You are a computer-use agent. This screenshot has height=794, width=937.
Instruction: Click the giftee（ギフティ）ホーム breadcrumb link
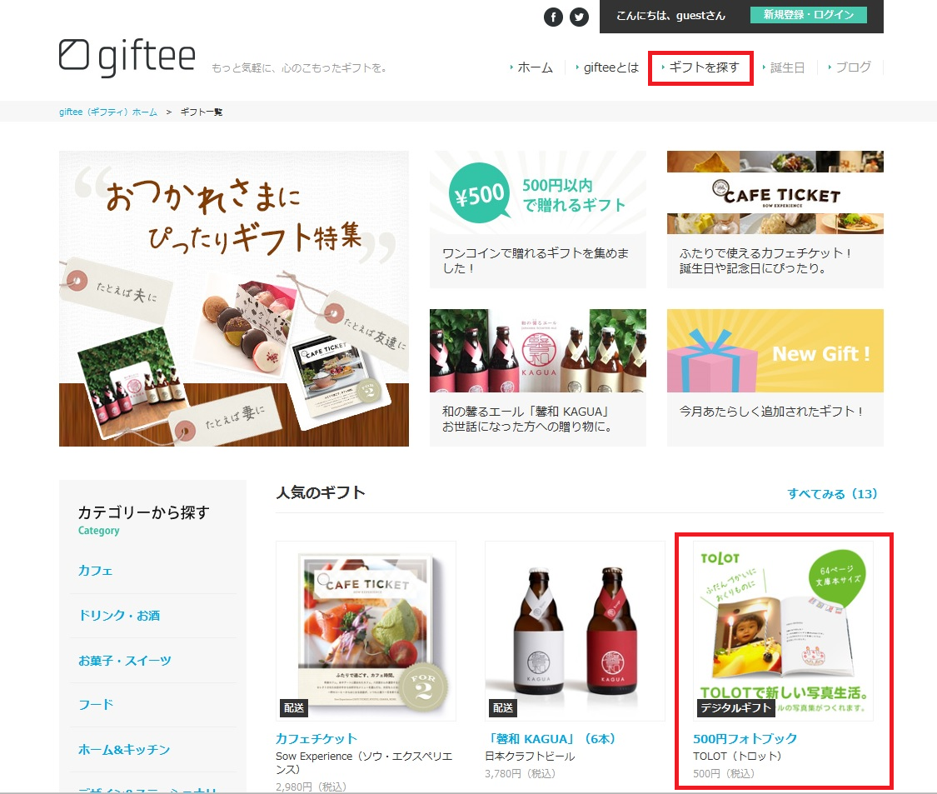point(108,112)
